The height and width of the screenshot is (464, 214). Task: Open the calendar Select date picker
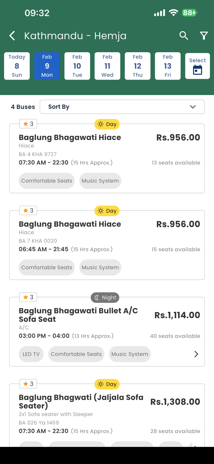point(197,66)
